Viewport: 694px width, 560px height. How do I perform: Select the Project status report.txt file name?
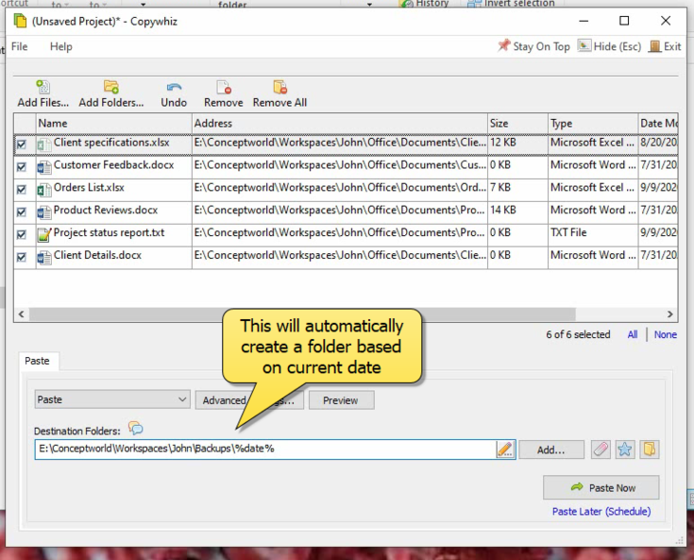[109, 232]
